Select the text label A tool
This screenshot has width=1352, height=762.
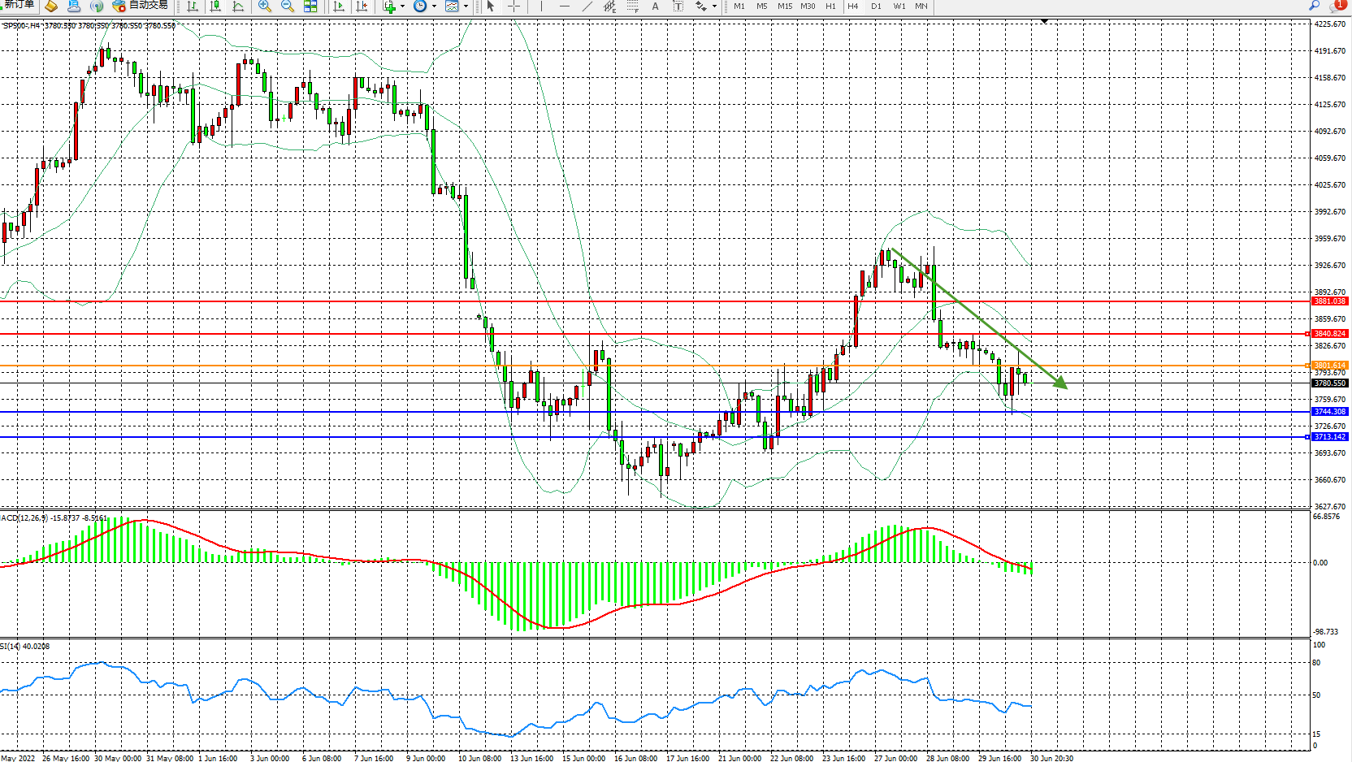(x=656, y=6)
